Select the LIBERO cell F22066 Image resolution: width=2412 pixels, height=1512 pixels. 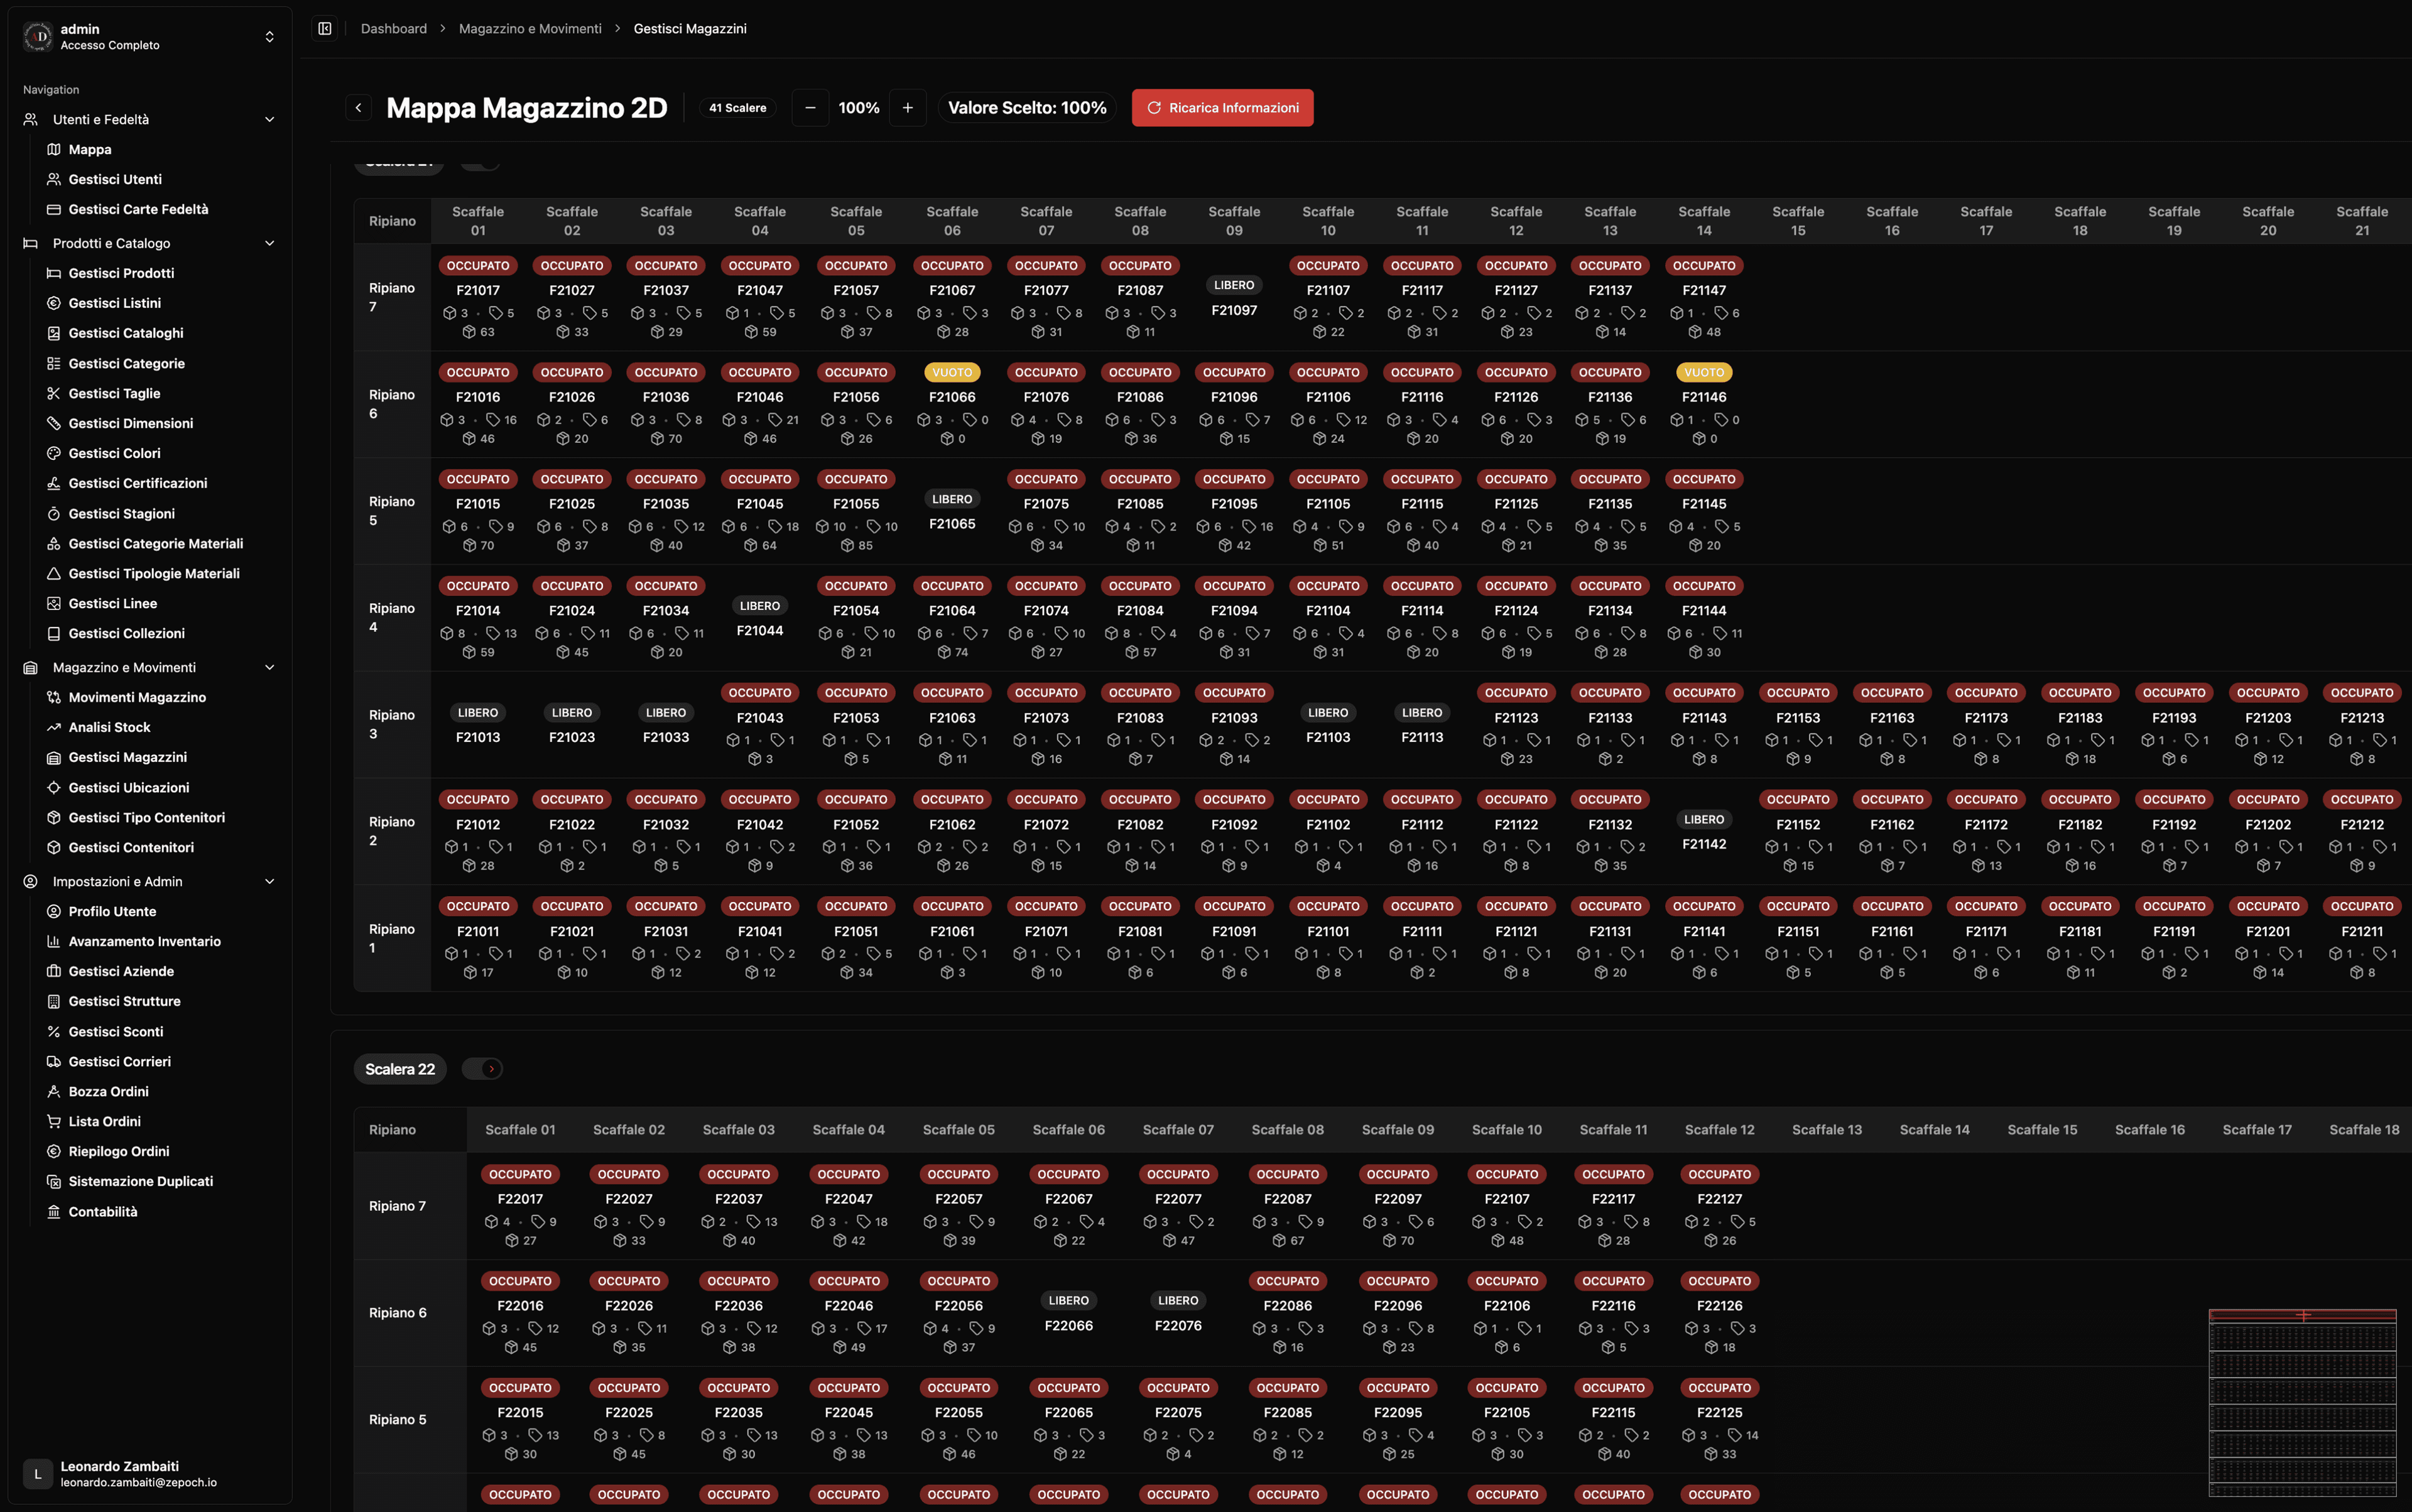pyautogui.click(x=1068, y=1313)
